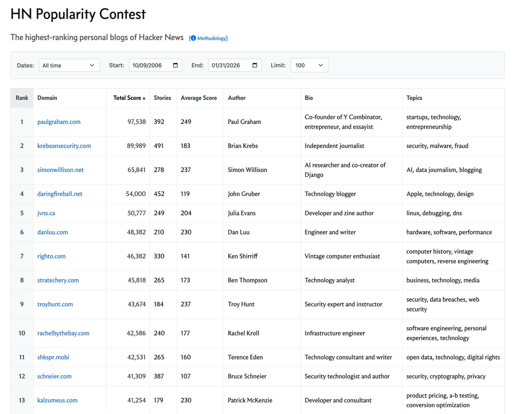The height and width of the screenshot is (414, 517).
Task: Click author name Simon Willison
Action: click(x=247, y=170)
